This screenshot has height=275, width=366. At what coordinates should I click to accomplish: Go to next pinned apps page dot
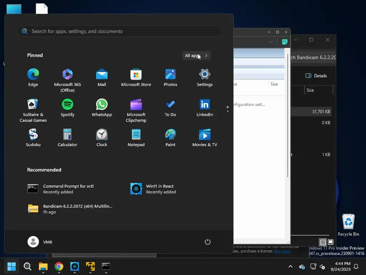click(x=228, y=112)
